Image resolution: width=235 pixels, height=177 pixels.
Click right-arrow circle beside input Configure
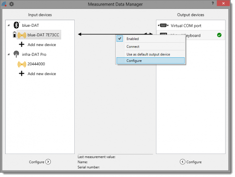(48, 162)
